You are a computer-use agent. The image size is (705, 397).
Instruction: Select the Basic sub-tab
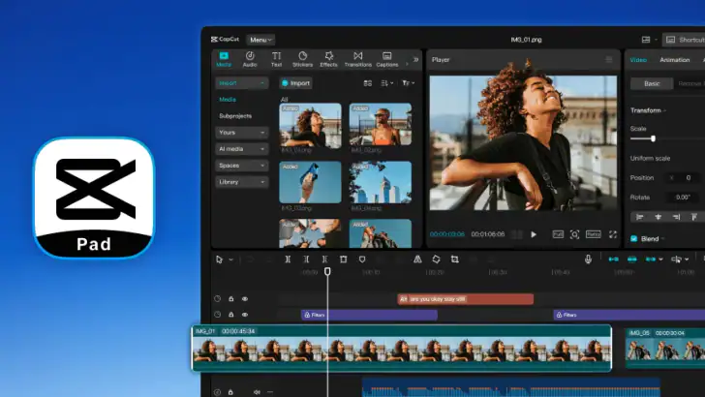(652, 83)
